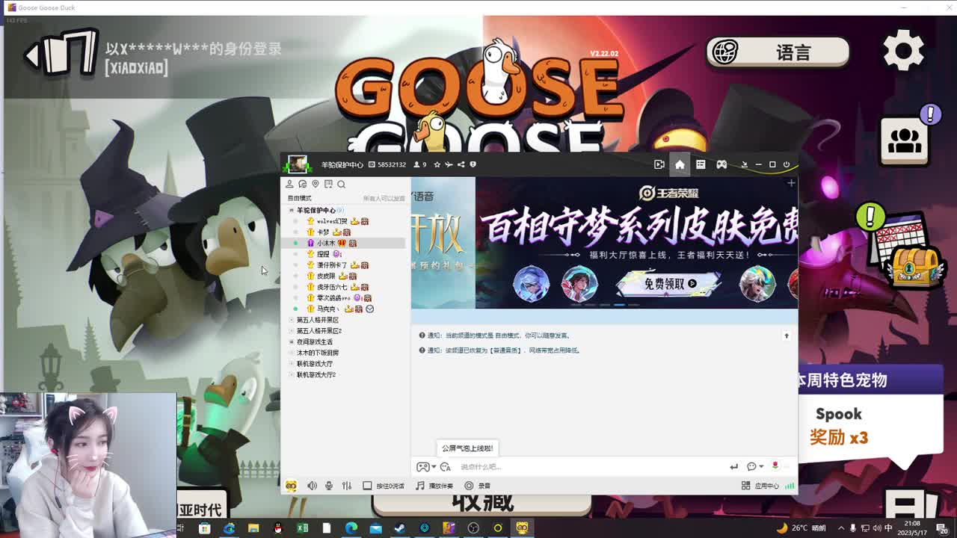The height and width of the screenshot is (538, 957).
Task: Expand the 联机游戏大厅2 sub-channel
Action: 292,374
